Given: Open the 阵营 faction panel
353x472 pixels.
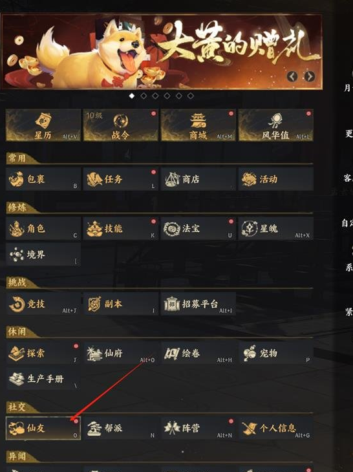Looking at the screenshot, I should coord(198,428).
